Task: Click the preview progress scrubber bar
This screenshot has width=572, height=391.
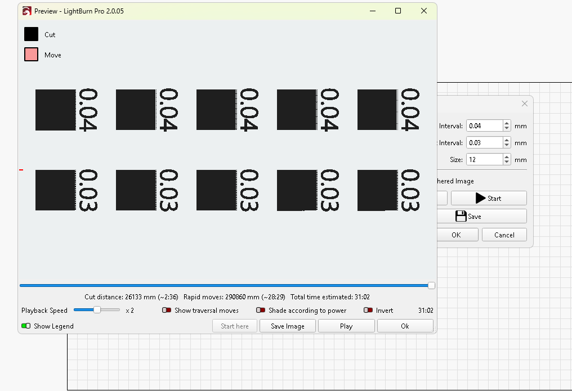Action: point(225,285)
